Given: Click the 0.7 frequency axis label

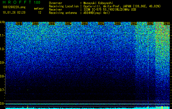Looking at the screenshot, I should pyautogui.click(x=2, y=90).
